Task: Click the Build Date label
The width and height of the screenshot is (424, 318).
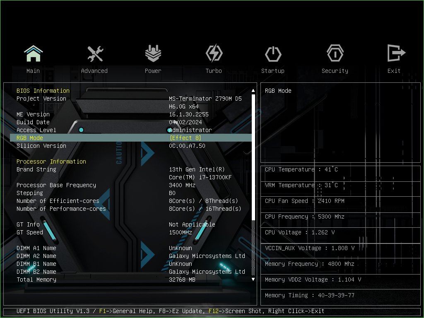Action: (33, 122)
